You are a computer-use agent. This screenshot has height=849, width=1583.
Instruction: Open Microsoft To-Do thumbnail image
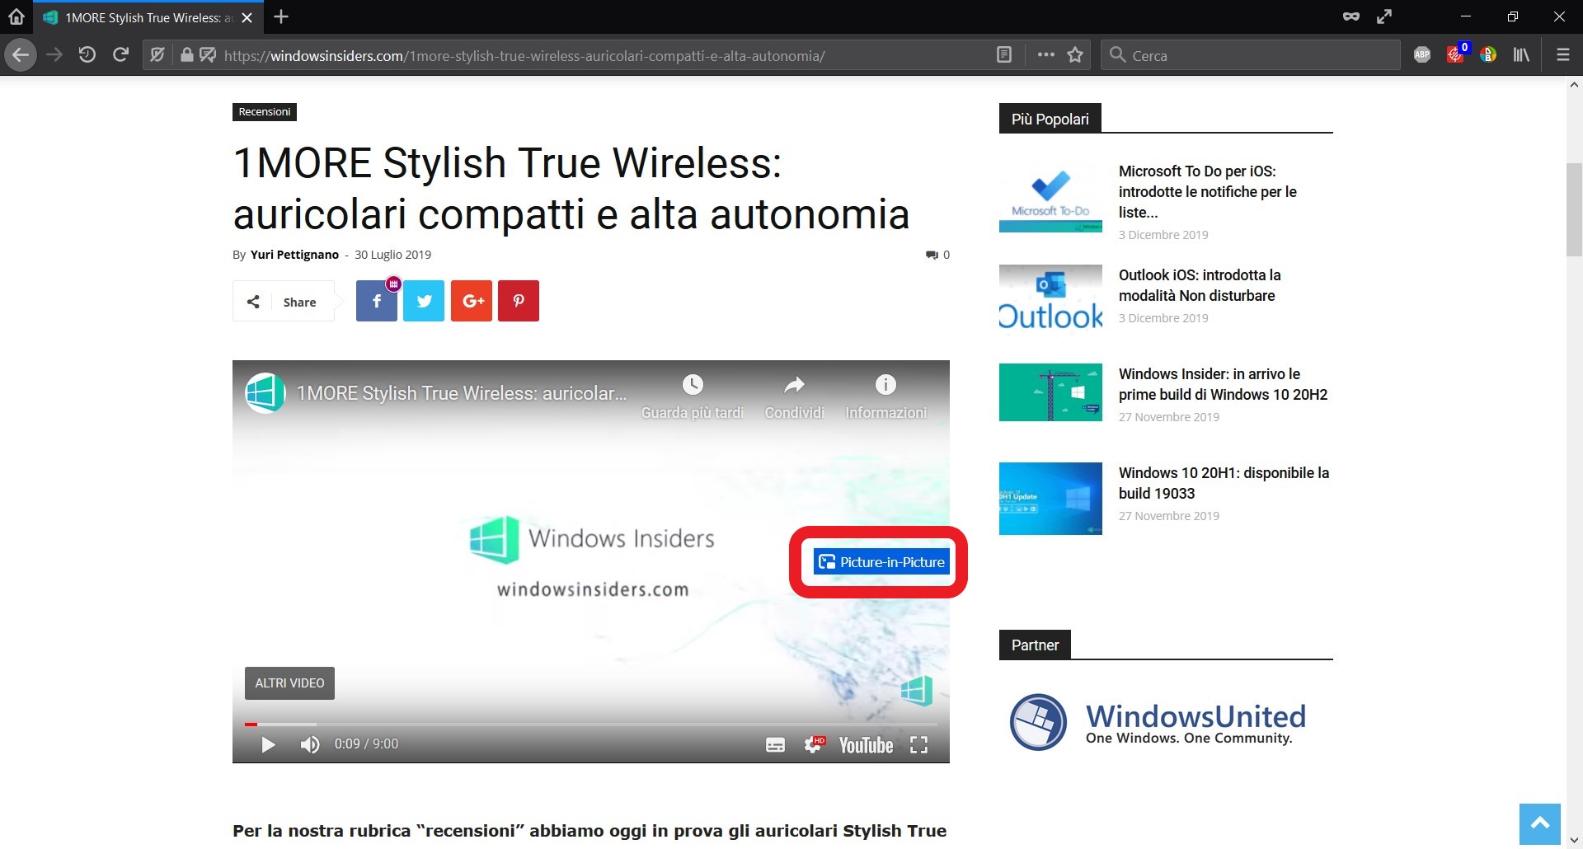point(1050,199)
